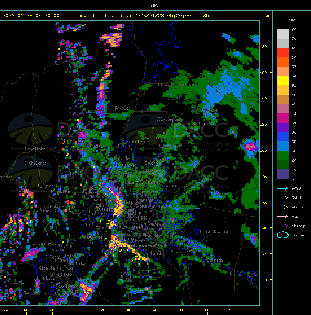The image size is (311, 315).
Task: Click the '50YD' legend label
Action: tap(296, 189)
